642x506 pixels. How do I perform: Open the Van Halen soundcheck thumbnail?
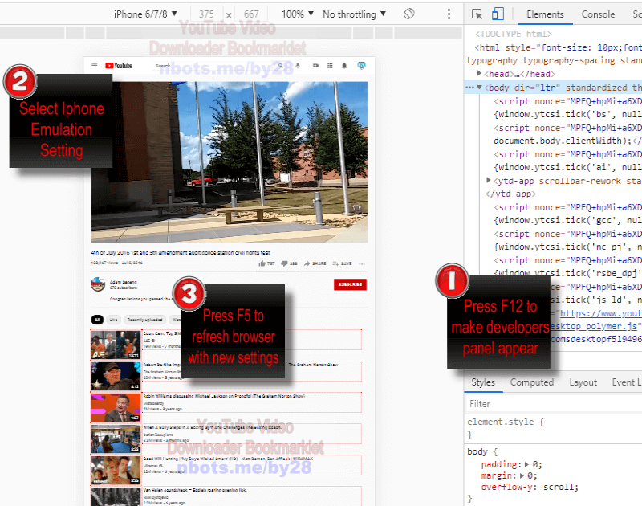click(x=116, y=496)
